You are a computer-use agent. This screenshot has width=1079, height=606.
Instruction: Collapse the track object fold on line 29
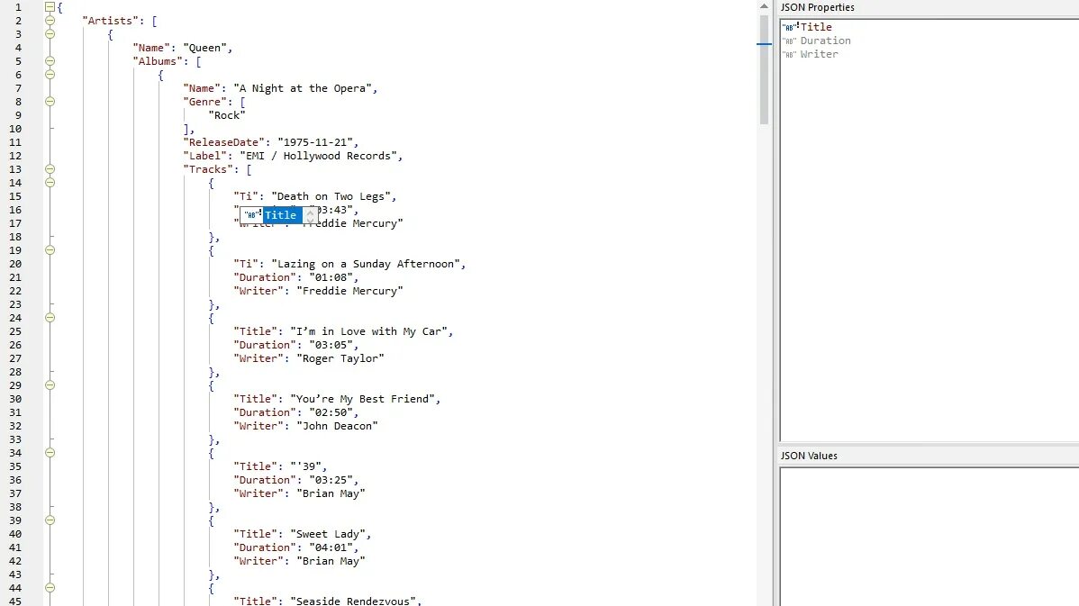click(x=50, y=385)
